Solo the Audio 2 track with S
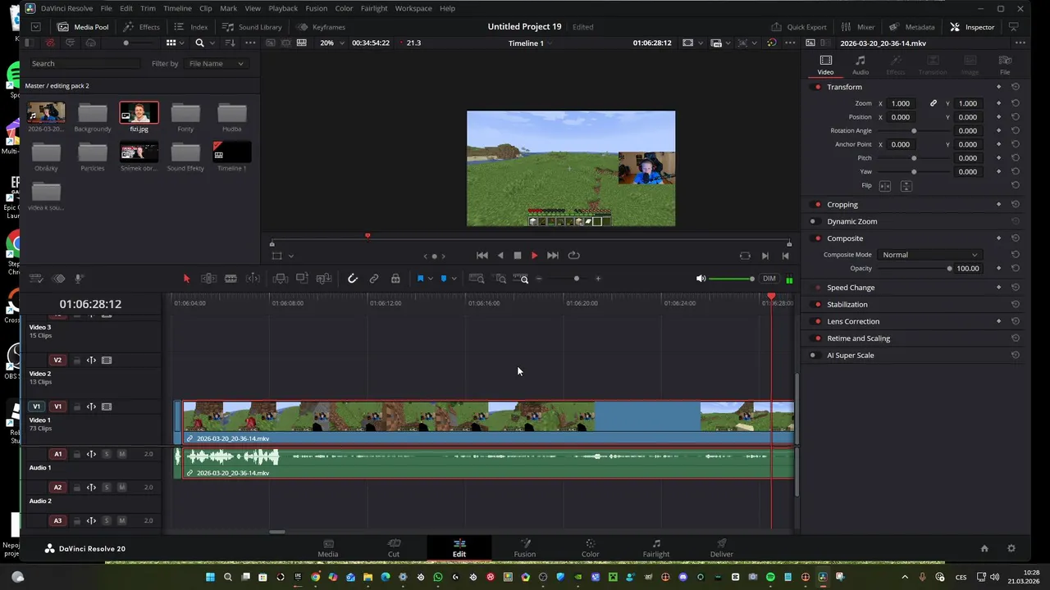The width and height of the screenshot is (1050, 590). [x=106, y=488]
